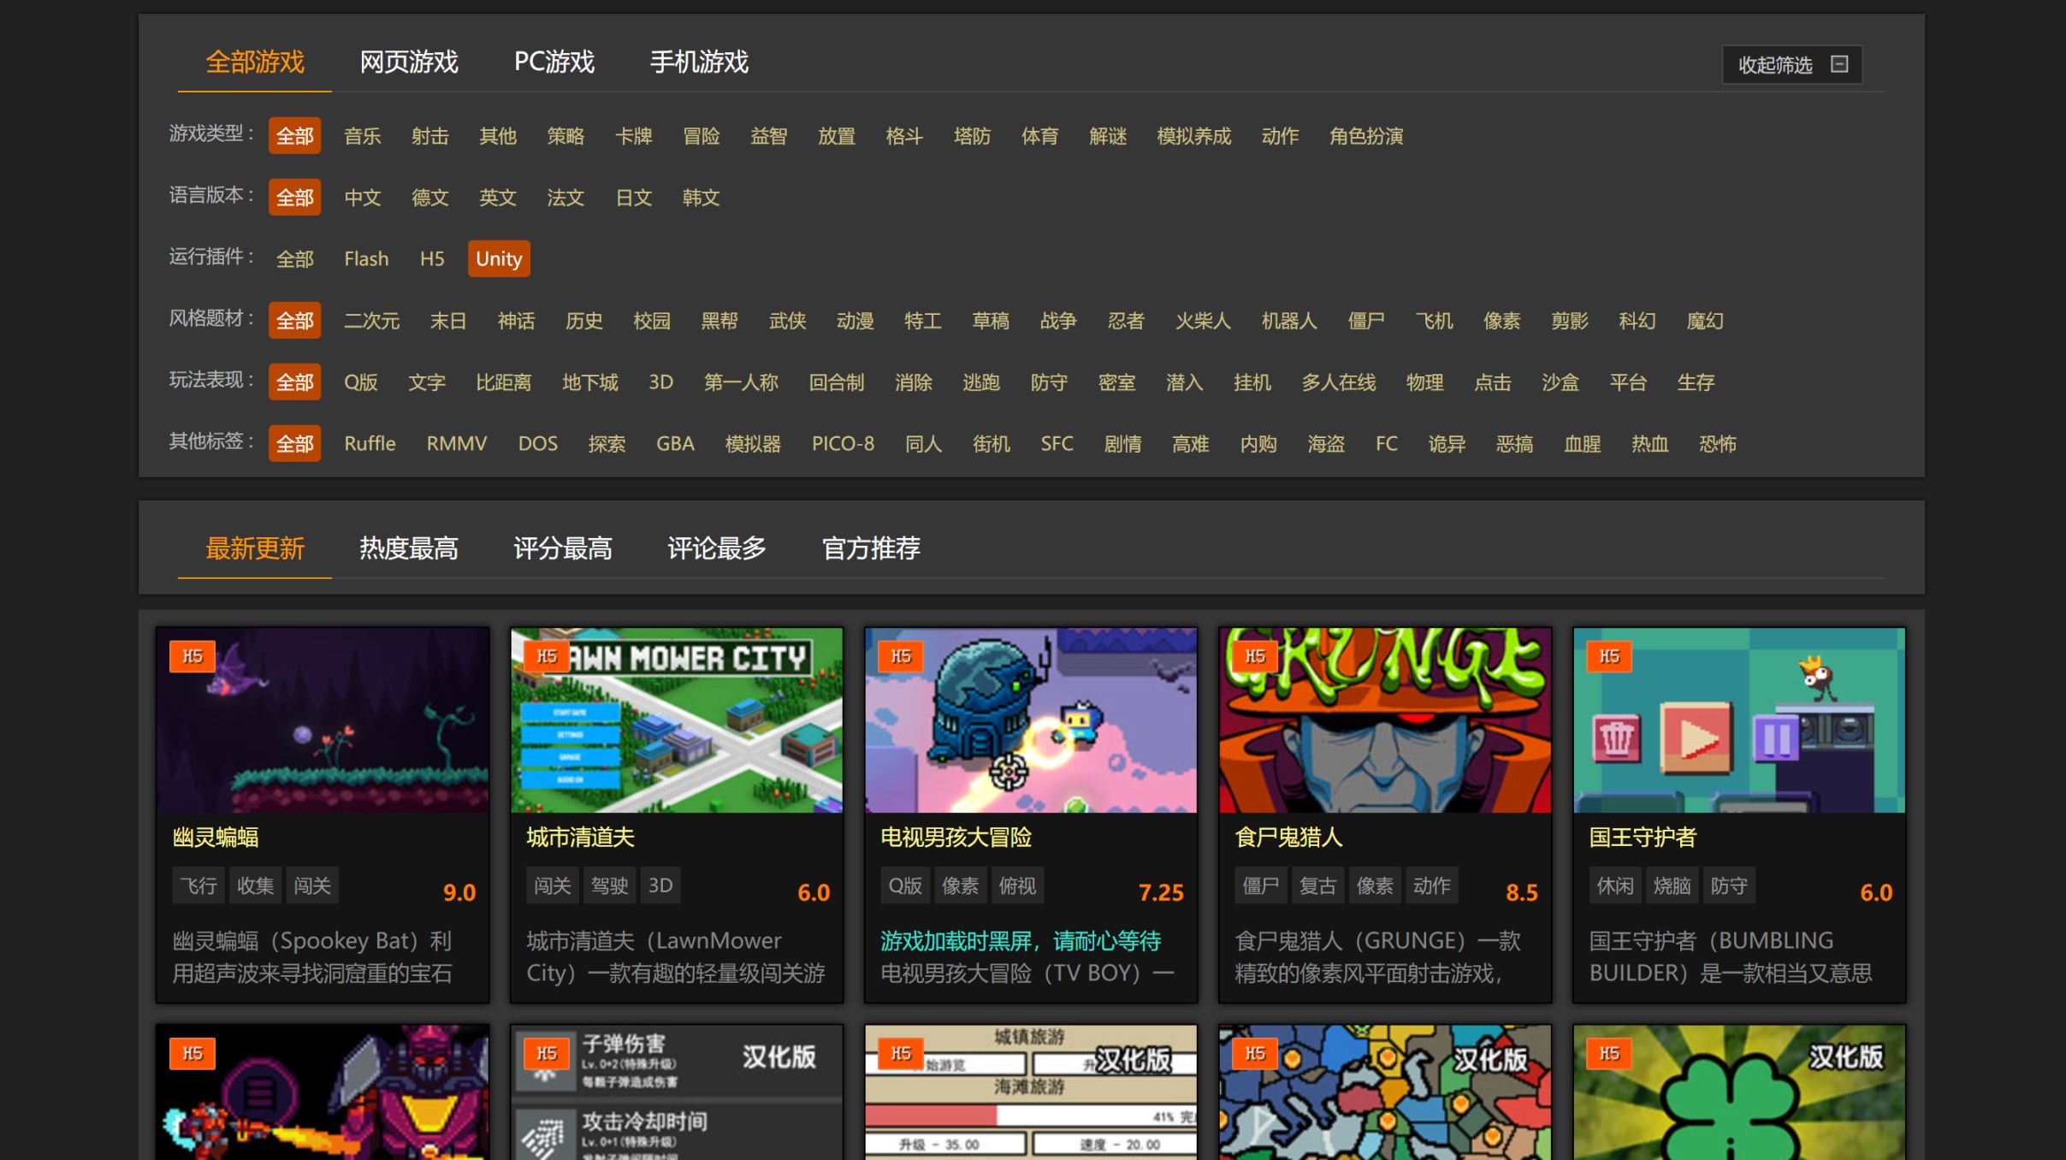Screen dimensions: 2066x1160
Task: Filter other tags by GBA
Action: [x=675, y=444]
